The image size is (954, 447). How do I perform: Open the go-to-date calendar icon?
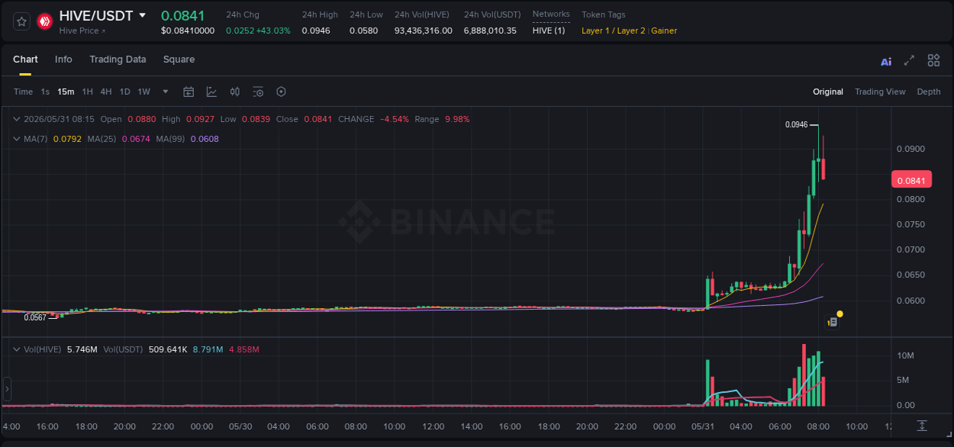click(189, 92)
